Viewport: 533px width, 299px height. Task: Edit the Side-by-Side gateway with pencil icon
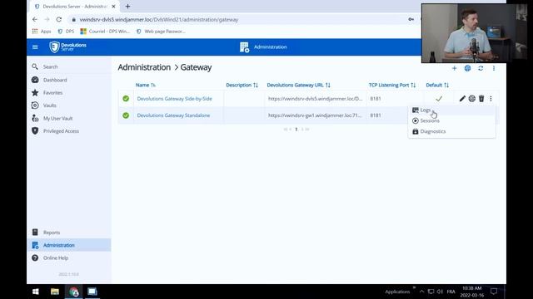pyautogui.click(x=462, y=99)
